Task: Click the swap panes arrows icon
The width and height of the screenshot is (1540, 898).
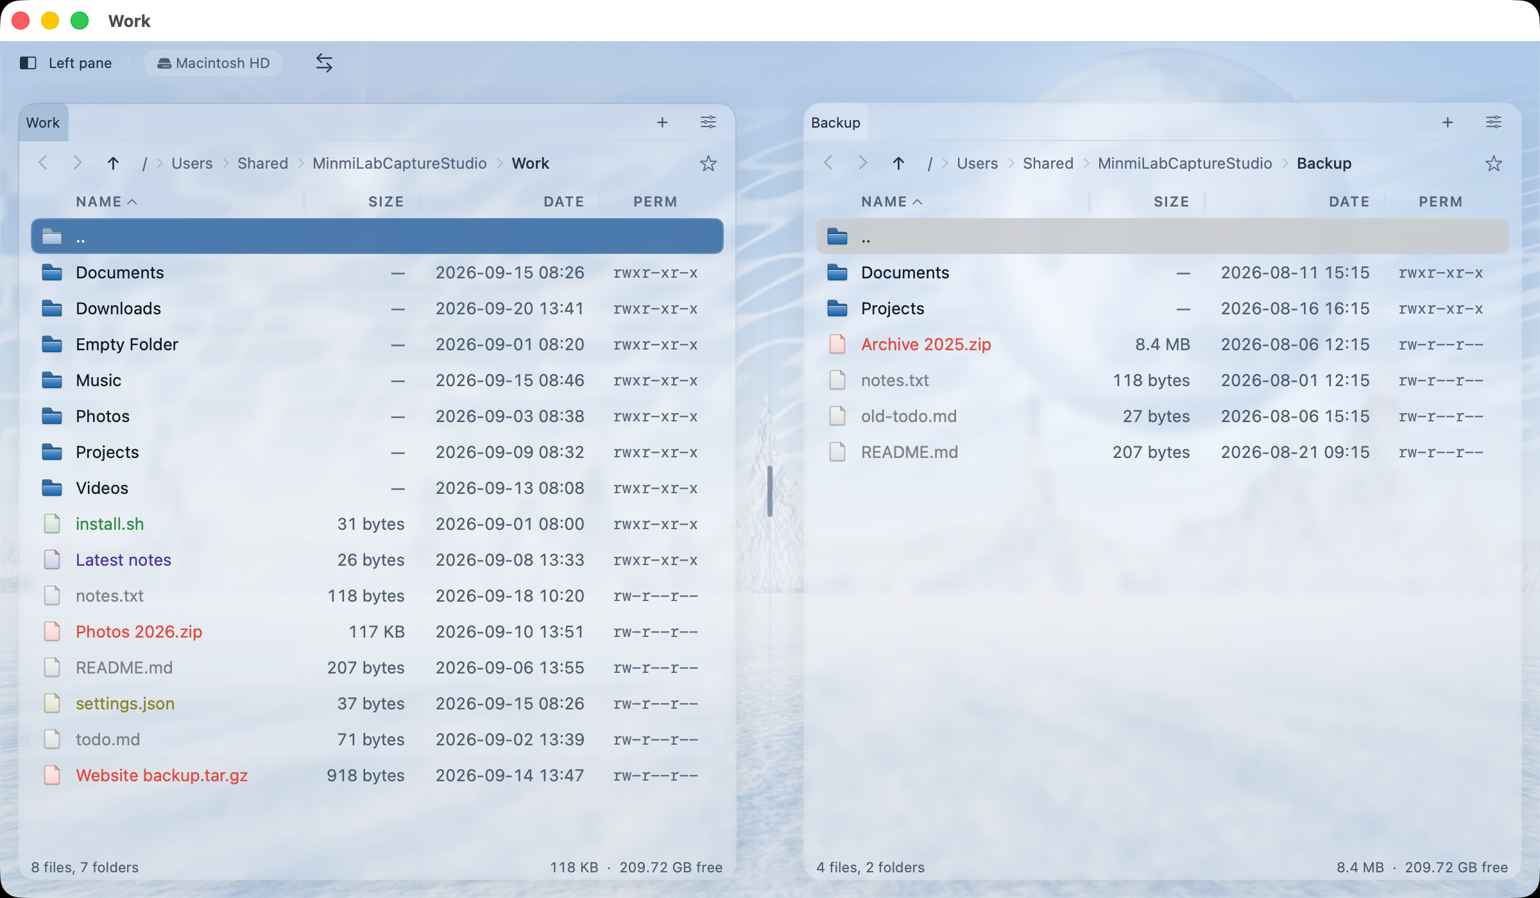Action: coord(324,63)
